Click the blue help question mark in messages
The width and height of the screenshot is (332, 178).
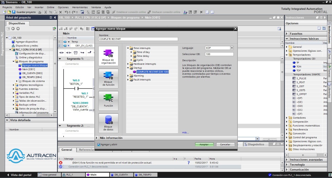(188, 162)
